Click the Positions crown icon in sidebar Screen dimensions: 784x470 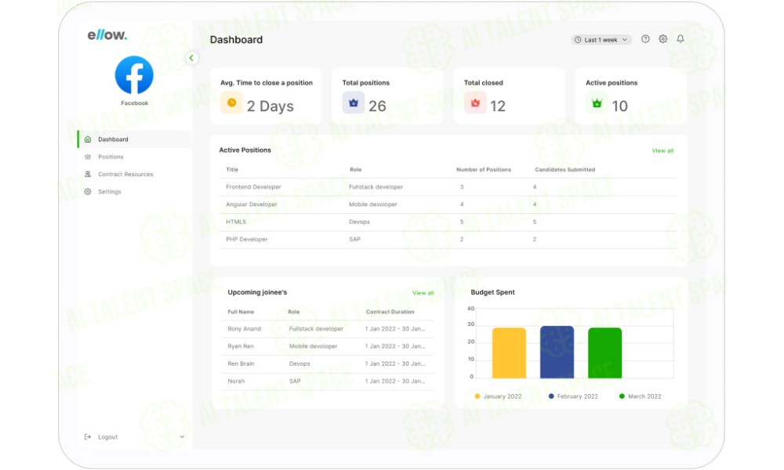pyautogui.click(x=88, y=157)
